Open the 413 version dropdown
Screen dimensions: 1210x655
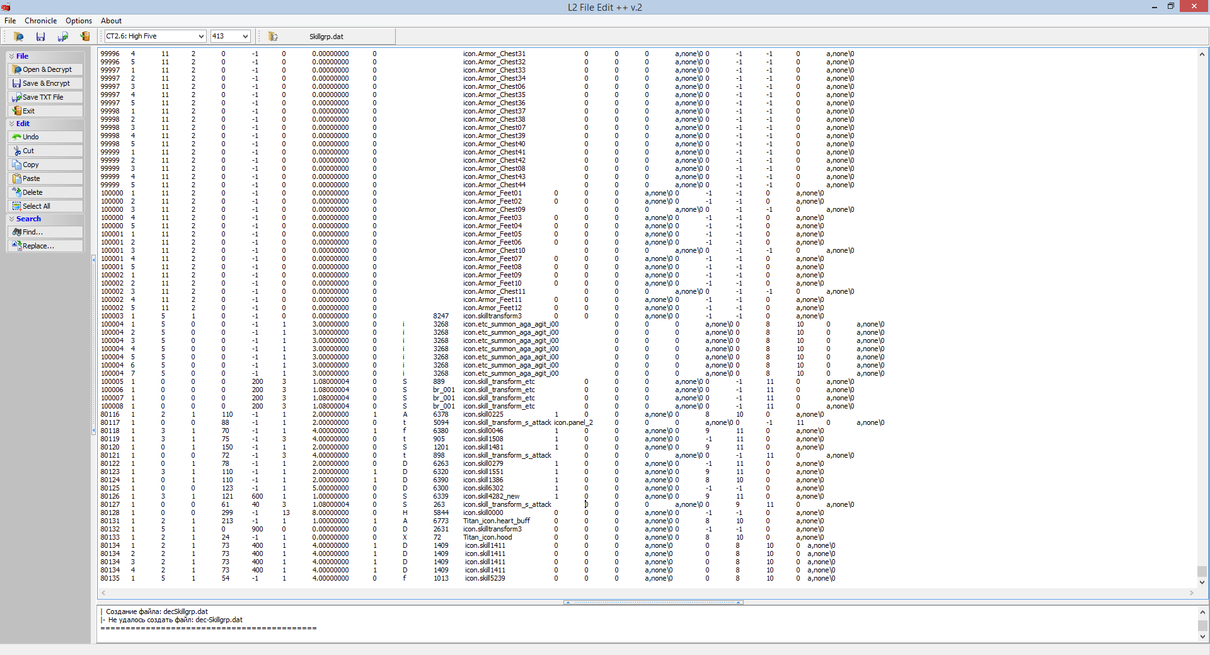tap(245, 36)
